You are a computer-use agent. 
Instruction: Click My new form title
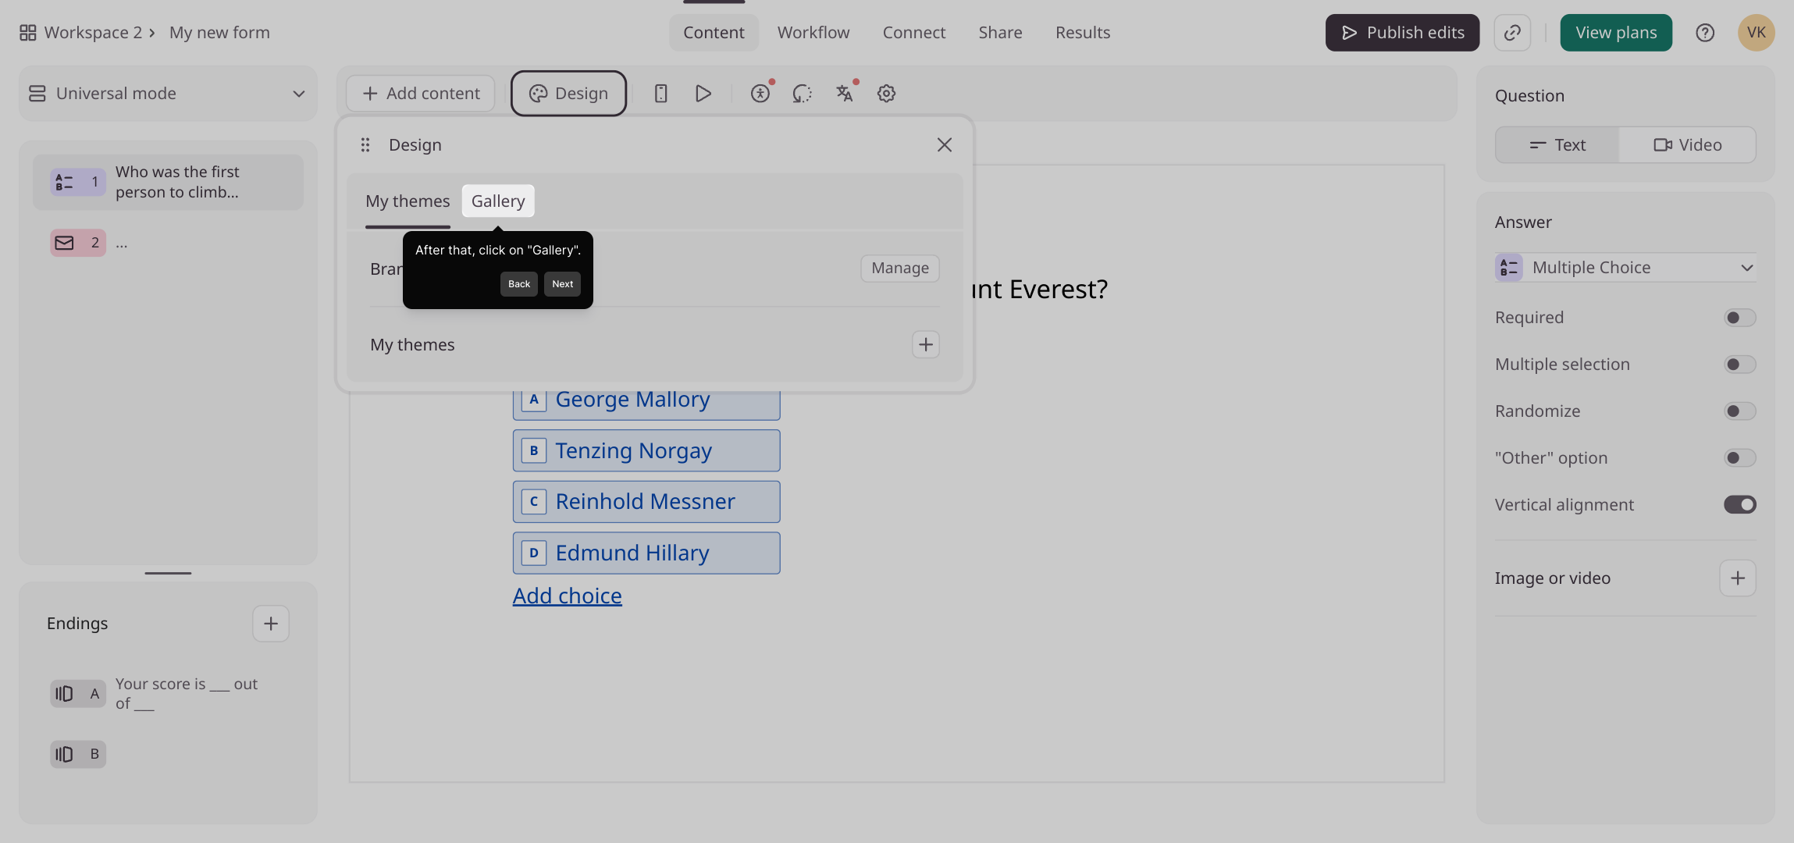coord(219,33)
